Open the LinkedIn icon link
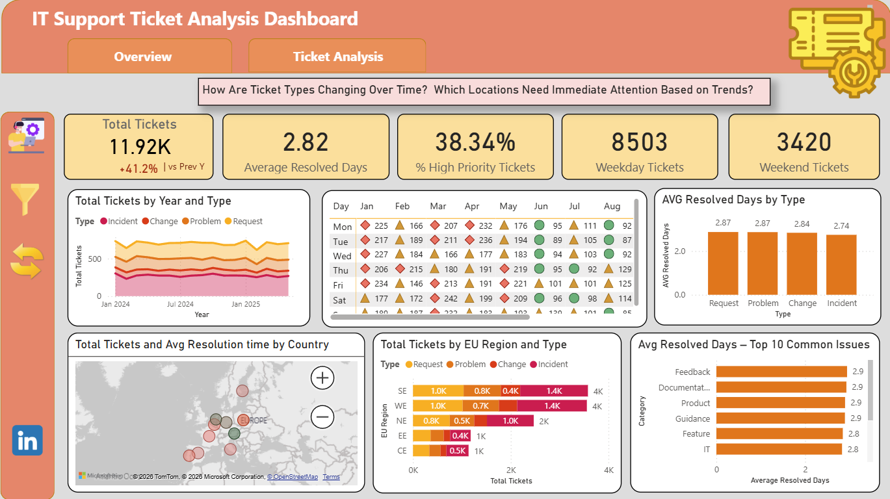Screen dimensions: 890x499 pos(27,441)
